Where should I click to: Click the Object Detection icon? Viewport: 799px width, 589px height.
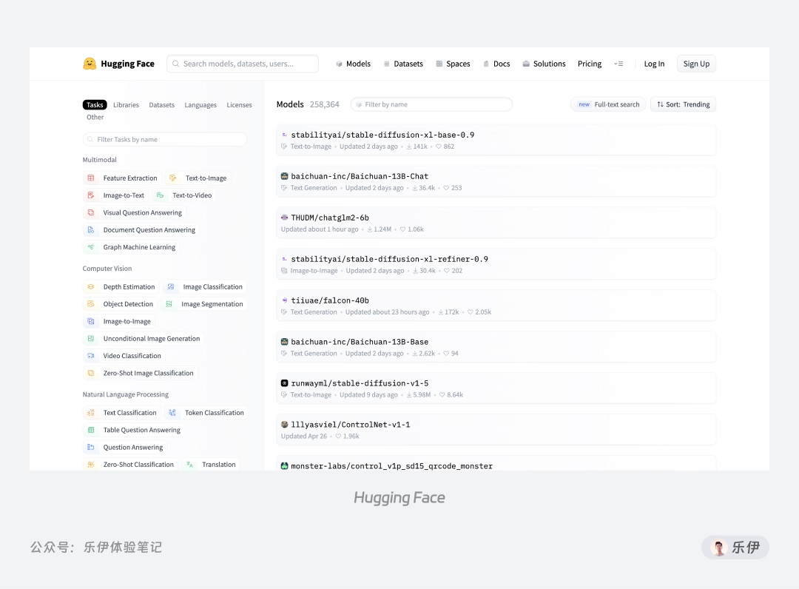[91, 304]
